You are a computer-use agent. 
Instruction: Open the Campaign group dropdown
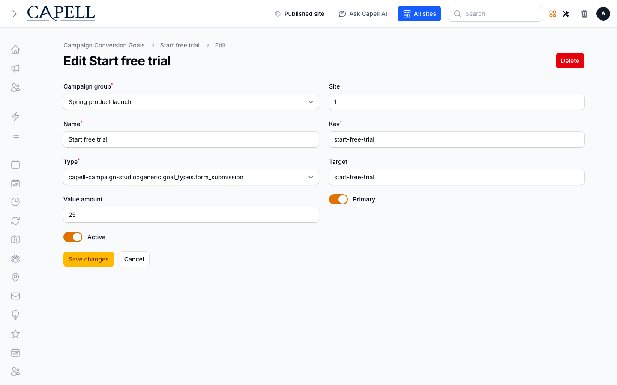coord(191,102)
